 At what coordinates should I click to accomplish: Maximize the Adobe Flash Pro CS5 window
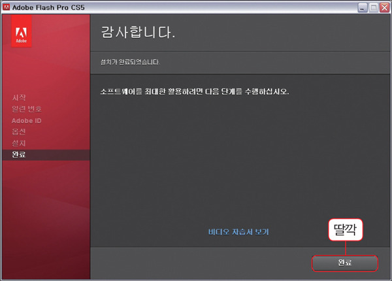(374, 8)
